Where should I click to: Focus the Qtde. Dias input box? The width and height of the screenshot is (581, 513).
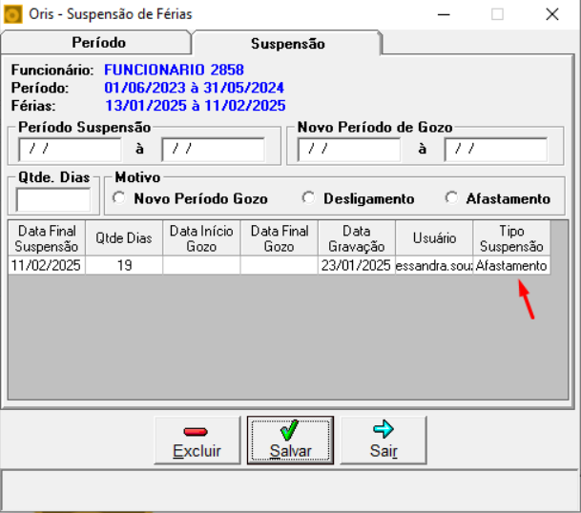tap(53, 199)
